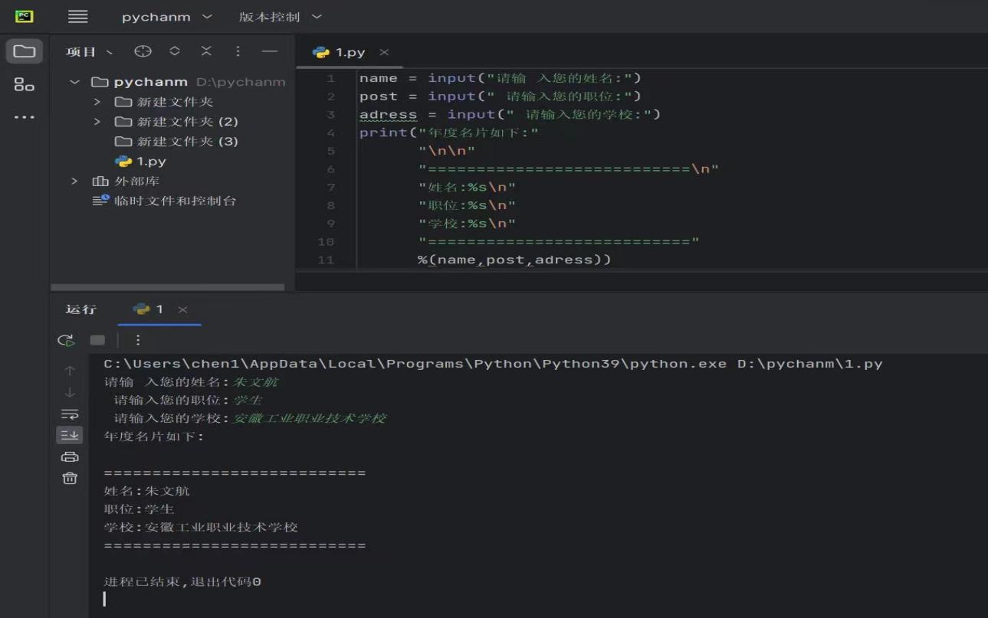Viewport: 988px width, 618px height.
Task: Clear all console output with trash icon
Action: pos(70,479)
